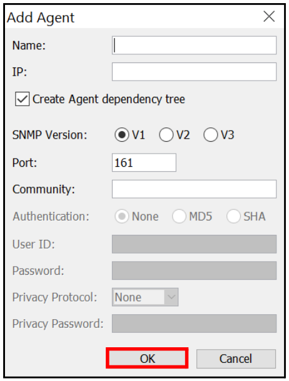Click the Add Agent title text

pyautogui.click(x=41, y=17)
